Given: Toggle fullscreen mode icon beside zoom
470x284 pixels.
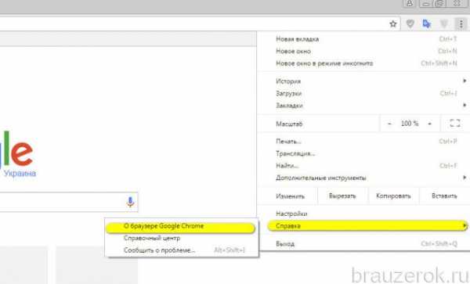Looking at the screenshot, I should [455, 124].
